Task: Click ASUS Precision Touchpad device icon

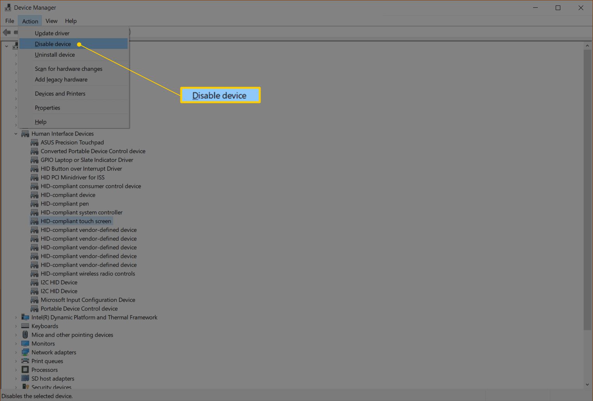Action: coord(35,143)
